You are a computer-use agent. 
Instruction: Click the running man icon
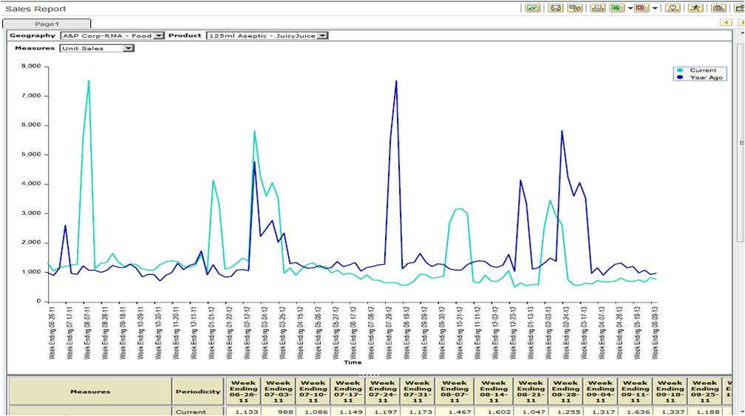(x=695, y=8)
